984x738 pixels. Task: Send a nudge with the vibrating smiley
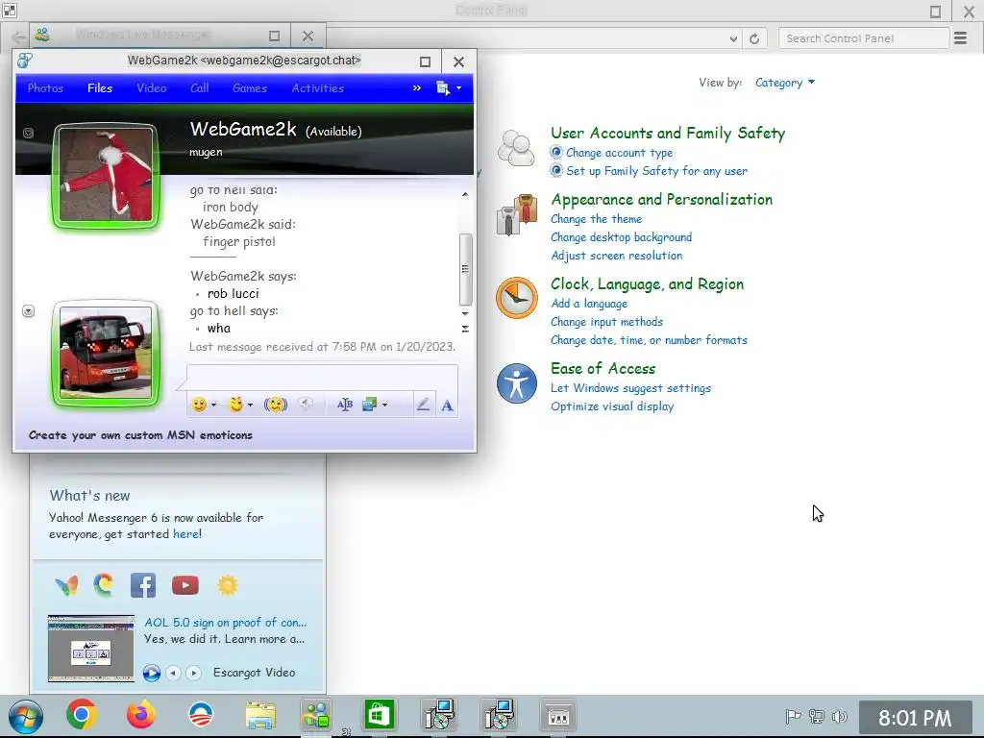point(276,405)
